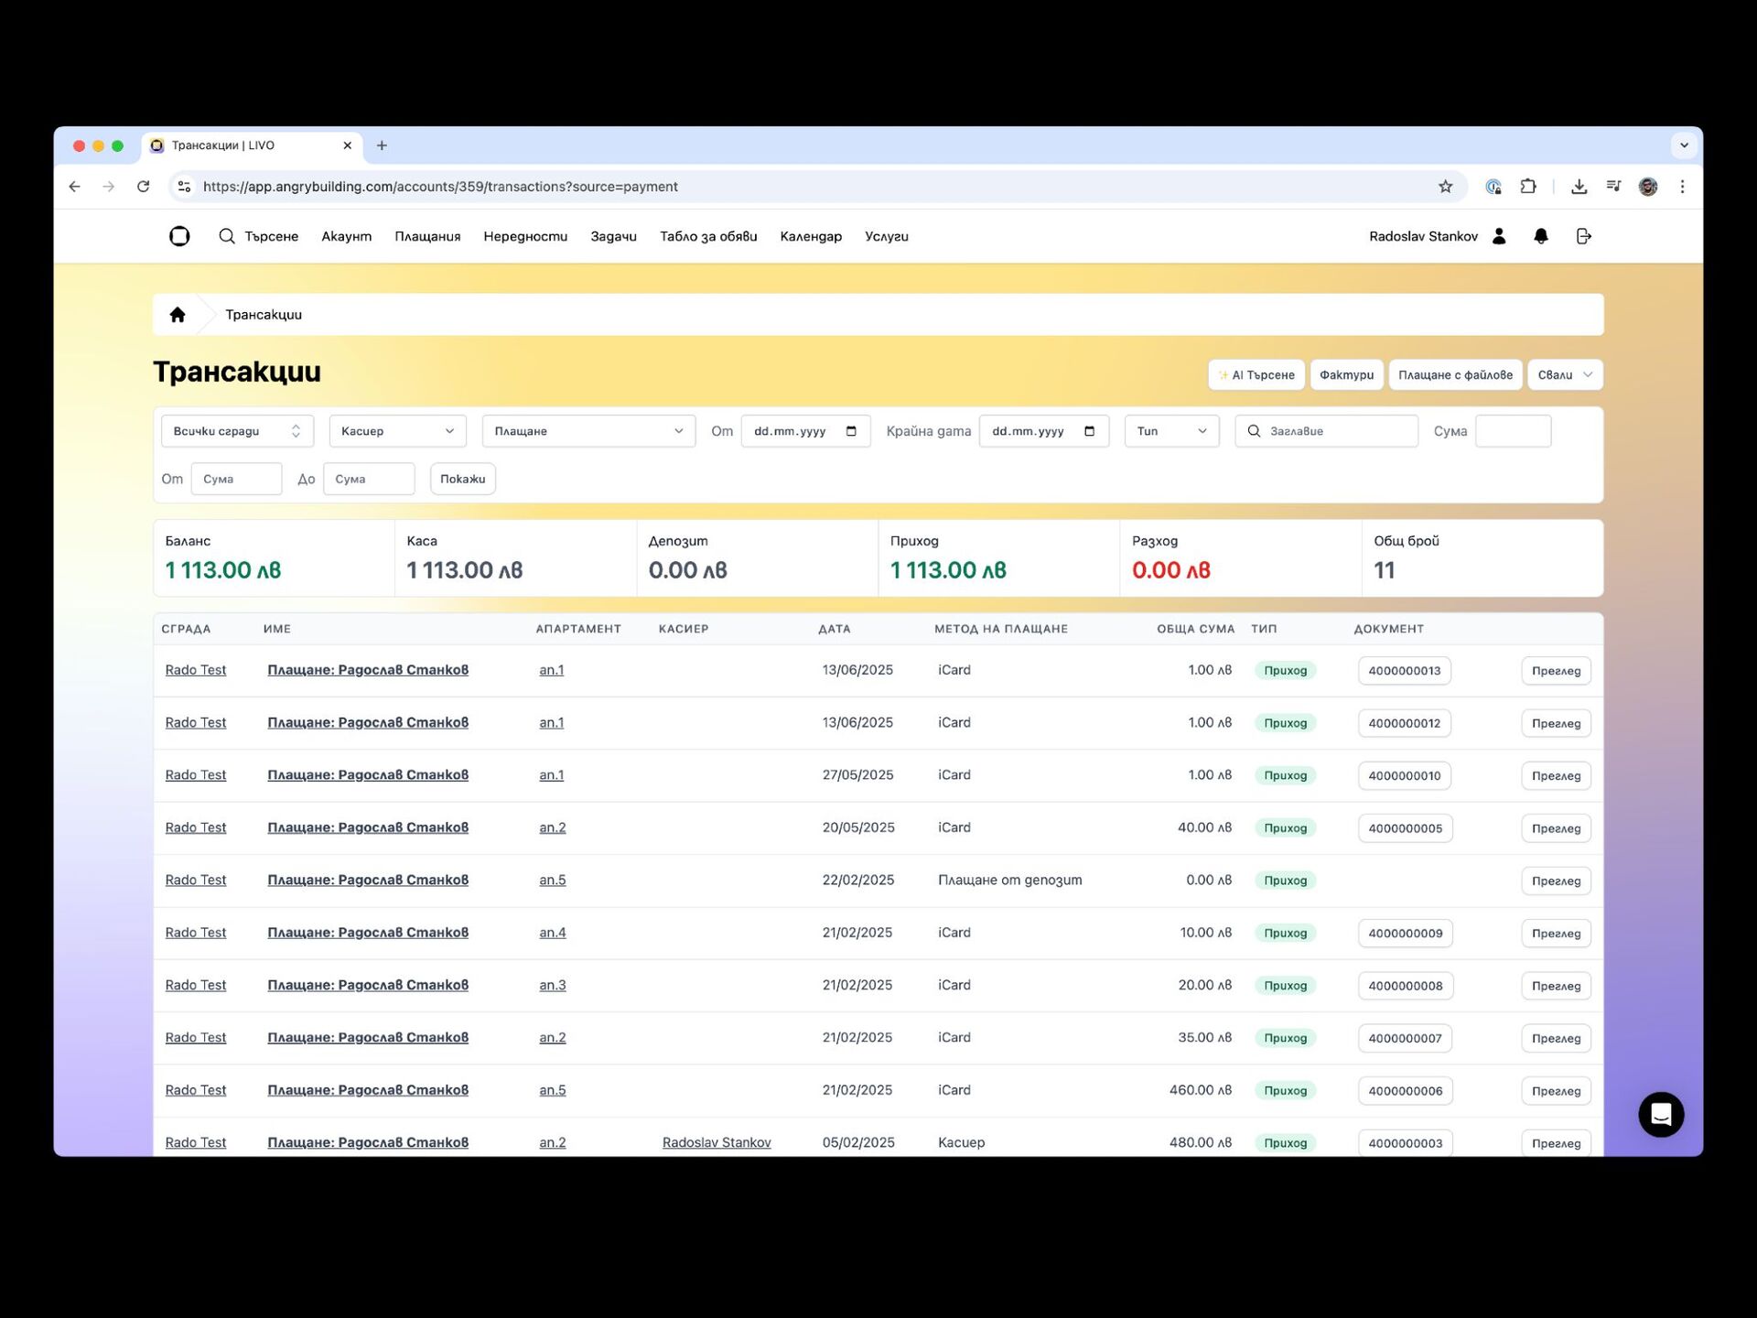Click the browser address bar URL
The height and width of the screenshot is (1318, 1757).
tap(440, 187)
